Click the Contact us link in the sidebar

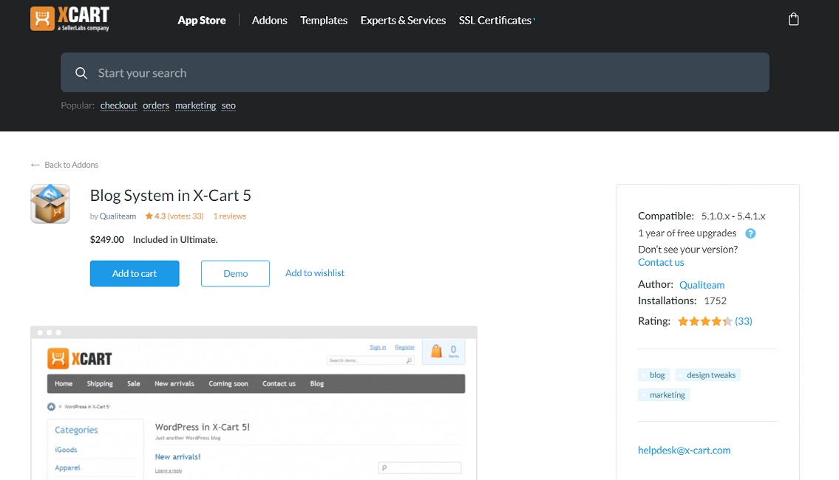[660, 261]
